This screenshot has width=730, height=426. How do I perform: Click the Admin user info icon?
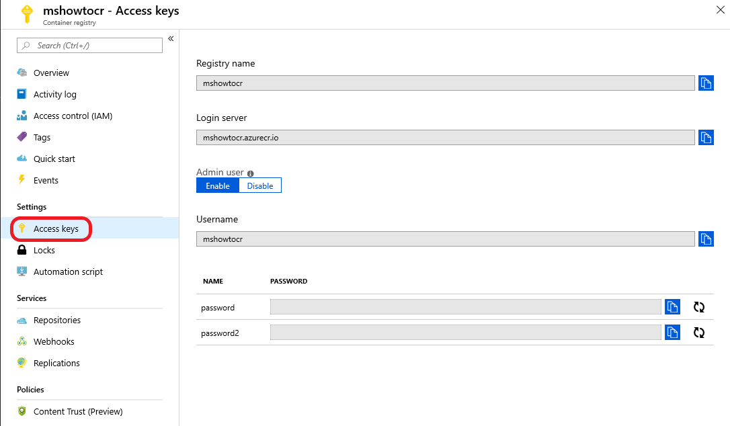(x=251, y=173)
